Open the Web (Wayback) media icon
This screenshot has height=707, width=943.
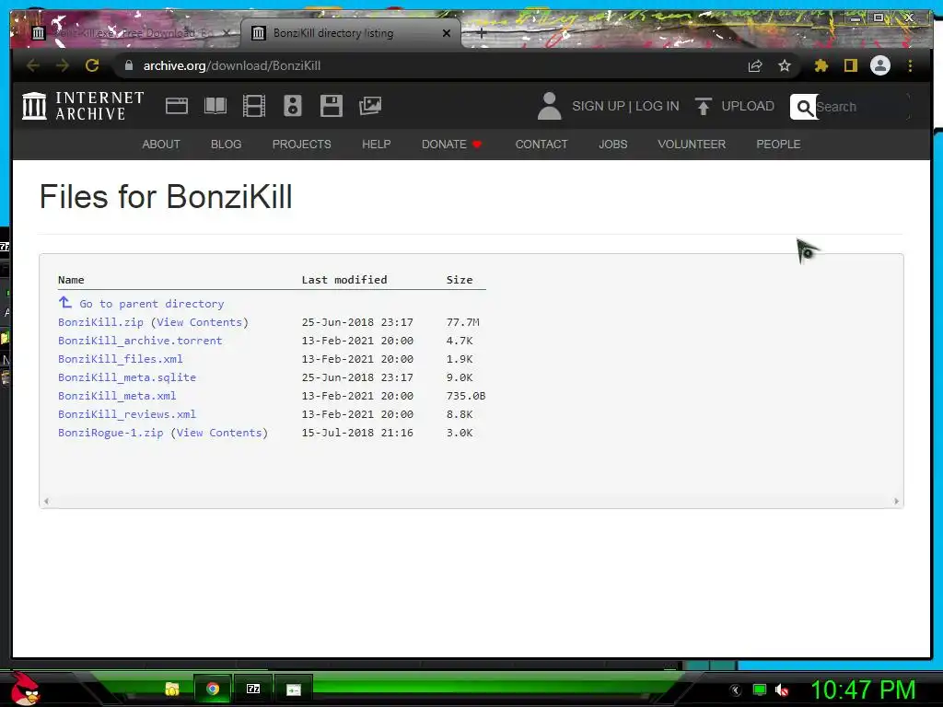click(177, 106)
